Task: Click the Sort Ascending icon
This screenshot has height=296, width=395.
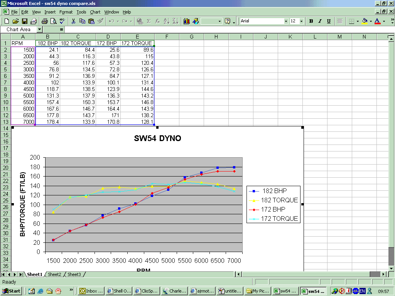Action: point(166,21)
